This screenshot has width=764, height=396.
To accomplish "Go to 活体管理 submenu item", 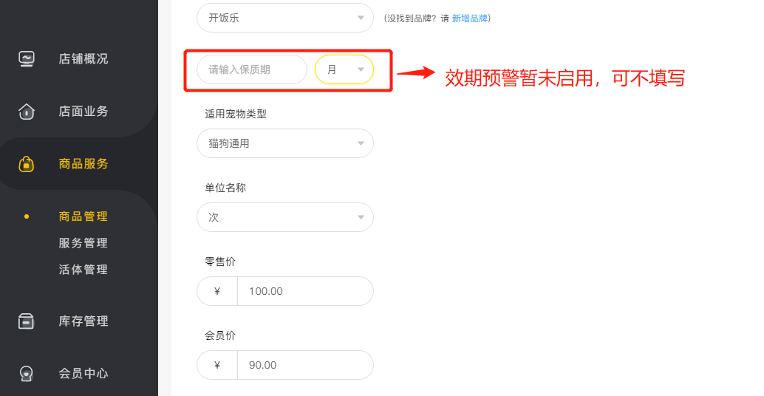I will (83, 270).
